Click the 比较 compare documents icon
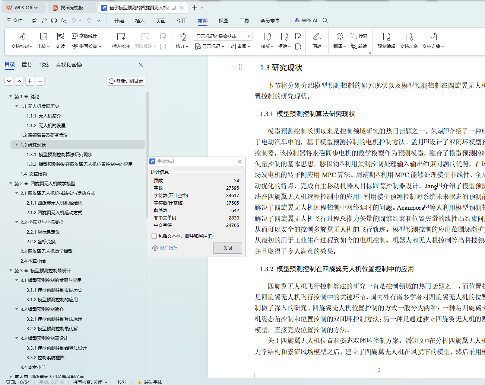This screenshot has width=485, height=385. [x=43, y=36]
